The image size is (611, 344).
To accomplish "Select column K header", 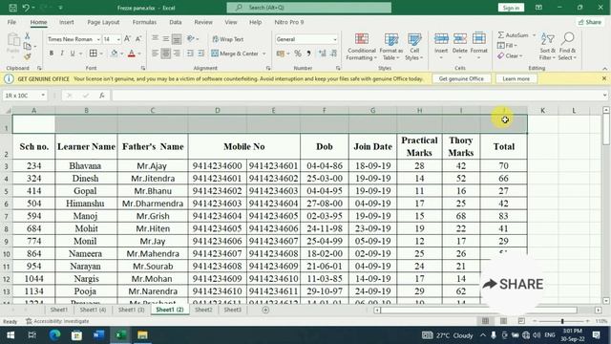I will (542, 111).
